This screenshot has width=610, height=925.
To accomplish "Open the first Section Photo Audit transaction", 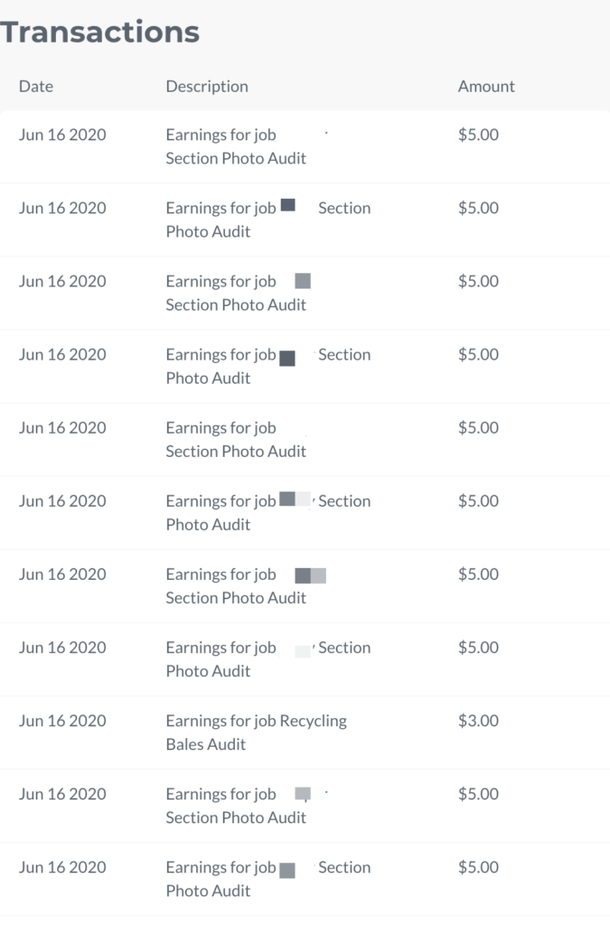I will (305, 146).
